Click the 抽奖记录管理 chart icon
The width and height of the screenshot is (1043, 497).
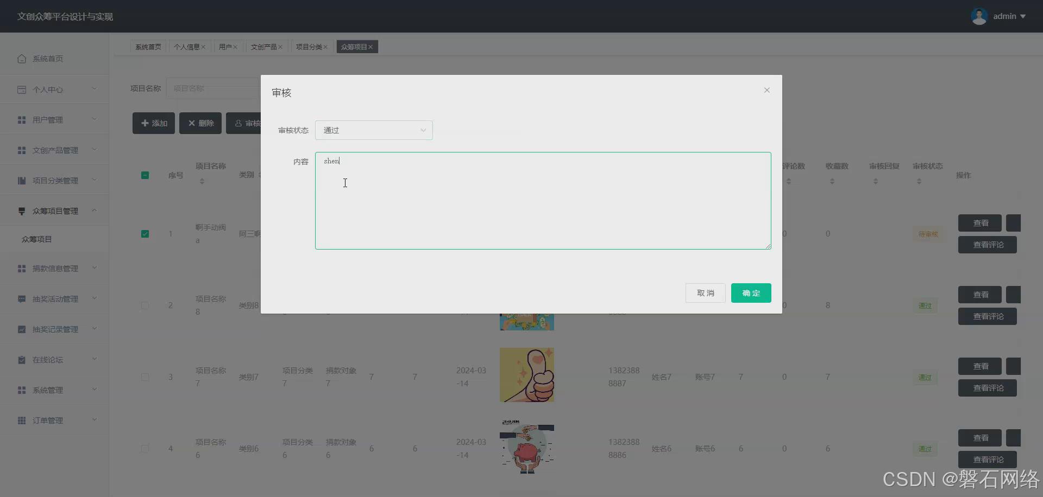[22, 329]
